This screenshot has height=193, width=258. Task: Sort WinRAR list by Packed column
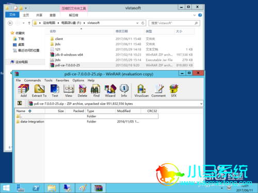(75, 111)
